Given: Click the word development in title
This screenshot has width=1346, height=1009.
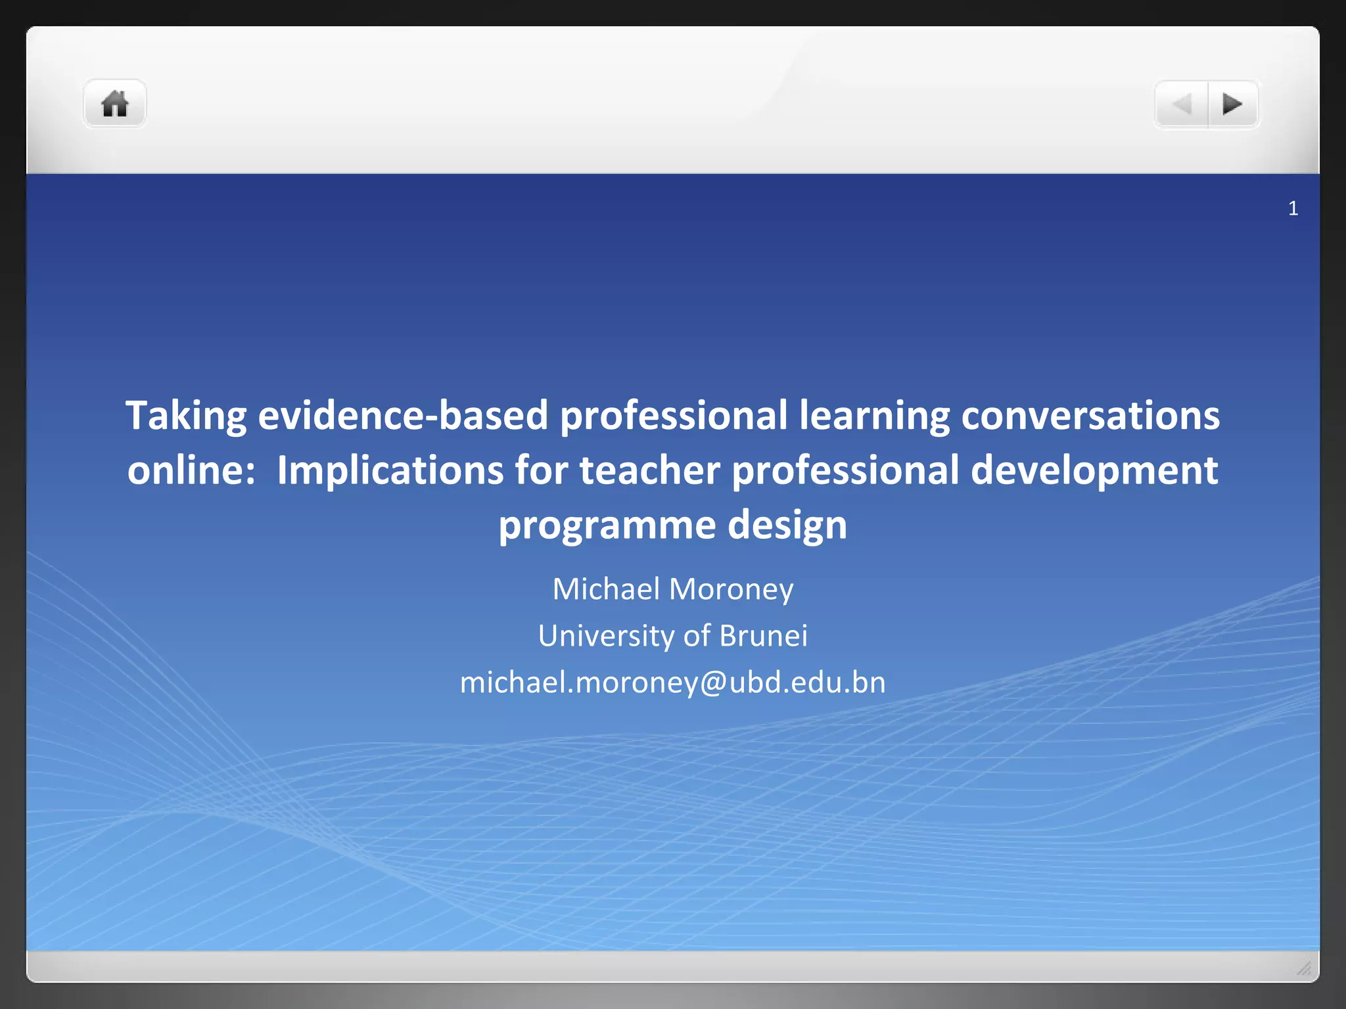Looking at the screenshot, I should [1094, 470].
